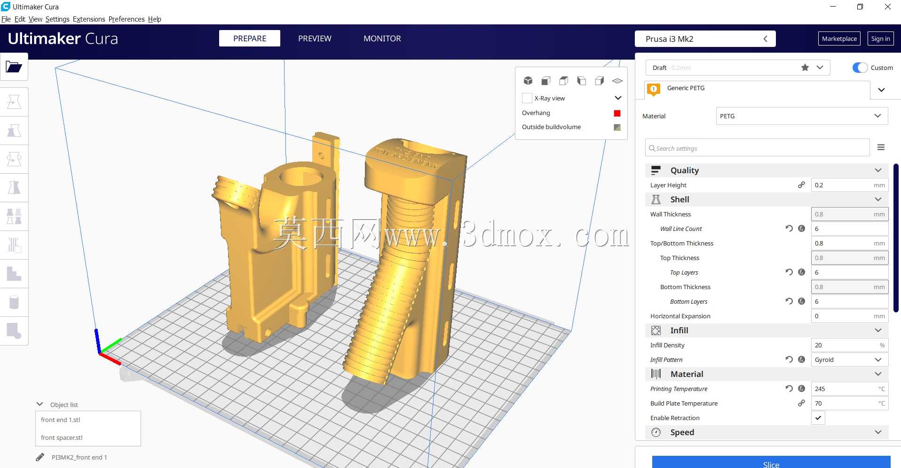Screen dimensions: 901x468
Task: Open the Preferences menu
Action: pyautogui.click(x=126, y=19)
